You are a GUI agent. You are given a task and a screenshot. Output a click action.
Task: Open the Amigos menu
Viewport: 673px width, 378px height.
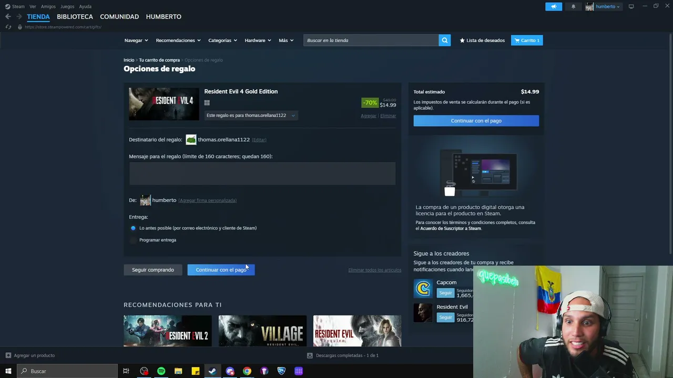coord(48,6)
